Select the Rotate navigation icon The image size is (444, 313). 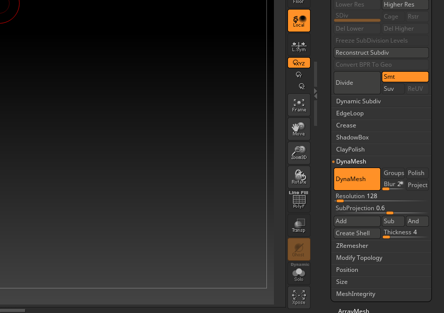[299, 177]
